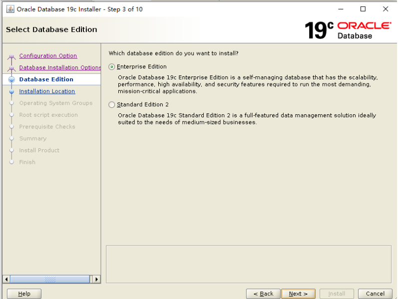The width and height of the screenshot is (398, 299).
Task: Click the Configuration Option step marker icon
Action: (11, 56)
